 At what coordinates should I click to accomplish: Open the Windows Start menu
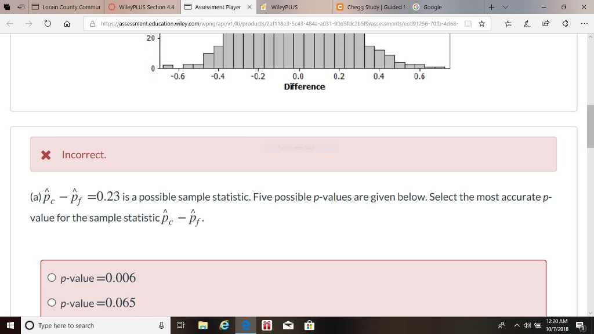(10, 325)
